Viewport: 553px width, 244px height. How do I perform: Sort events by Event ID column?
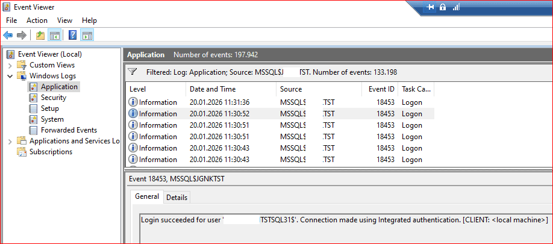[x=381, y=89]
